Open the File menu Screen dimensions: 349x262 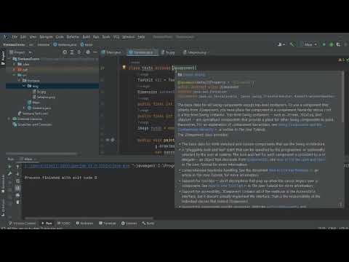tap(15, 37)
